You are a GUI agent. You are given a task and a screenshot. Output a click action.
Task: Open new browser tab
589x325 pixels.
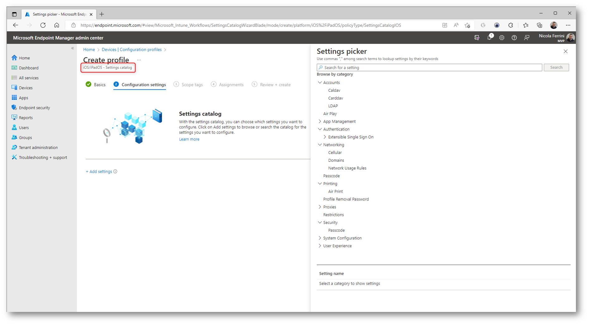pyautogui.click(x=102, y=14)
